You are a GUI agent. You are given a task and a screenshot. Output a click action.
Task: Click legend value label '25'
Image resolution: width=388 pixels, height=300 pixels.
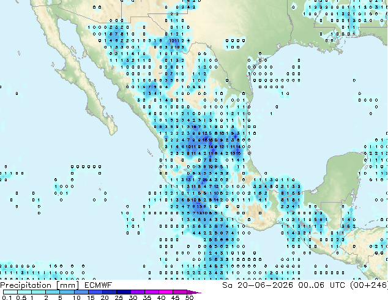coord(119,298)
